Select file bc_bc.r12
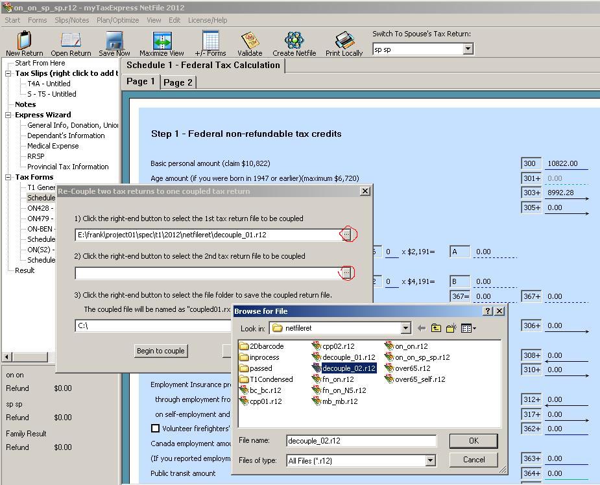Screen dimensions: 600x485 coord(261,390)
